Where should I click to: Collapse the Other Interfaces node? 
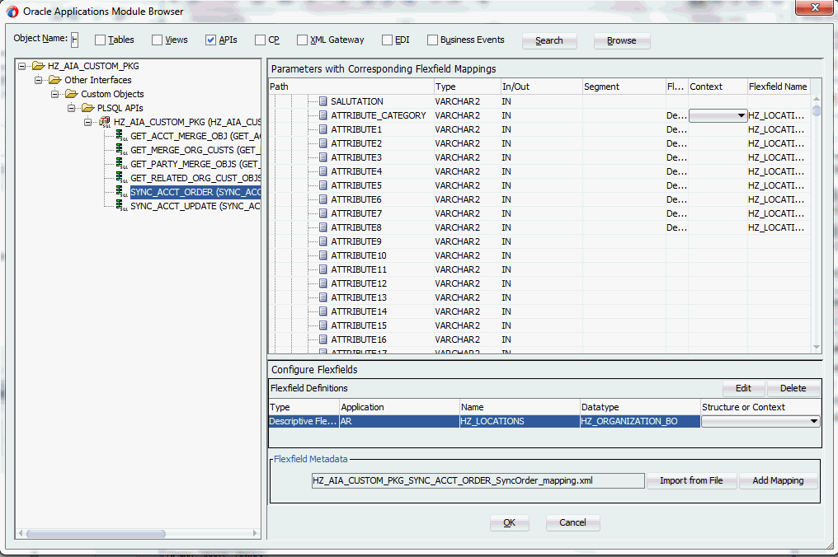[x=39, y=80]
